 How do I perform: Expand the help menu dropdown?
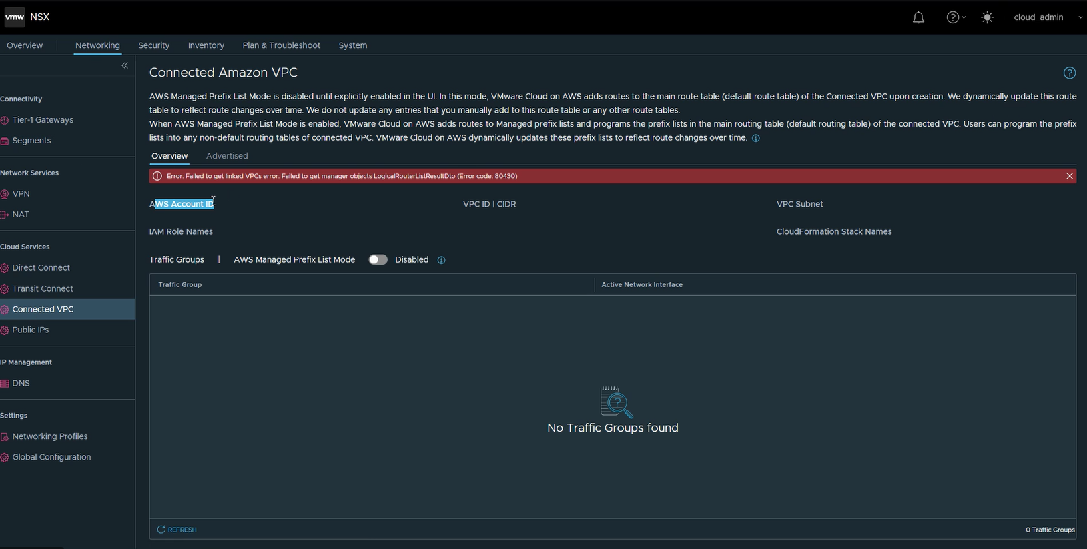pos(956,17)
